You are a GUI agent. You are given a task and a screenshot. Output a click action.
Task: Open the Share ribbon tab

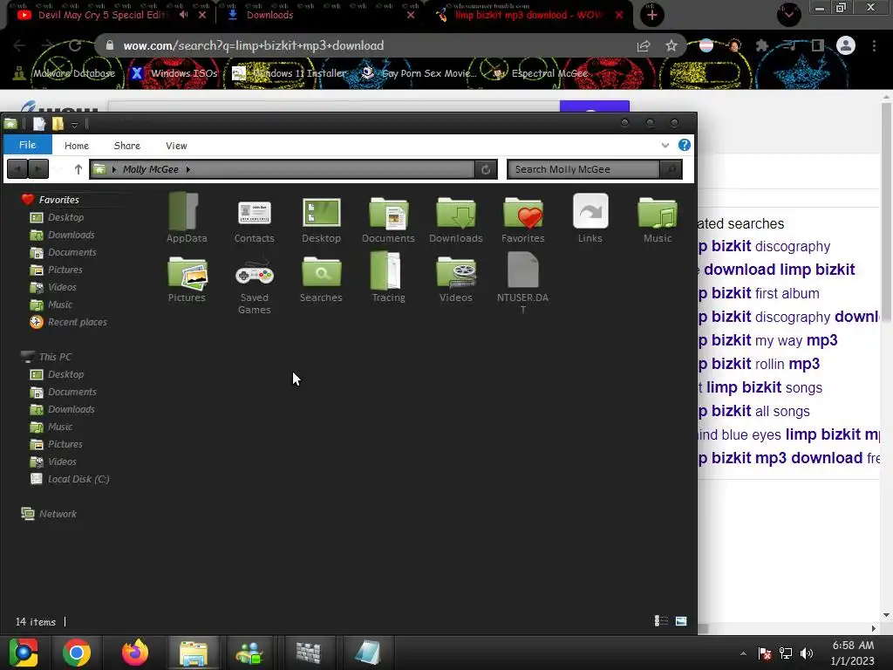(127, 146)
